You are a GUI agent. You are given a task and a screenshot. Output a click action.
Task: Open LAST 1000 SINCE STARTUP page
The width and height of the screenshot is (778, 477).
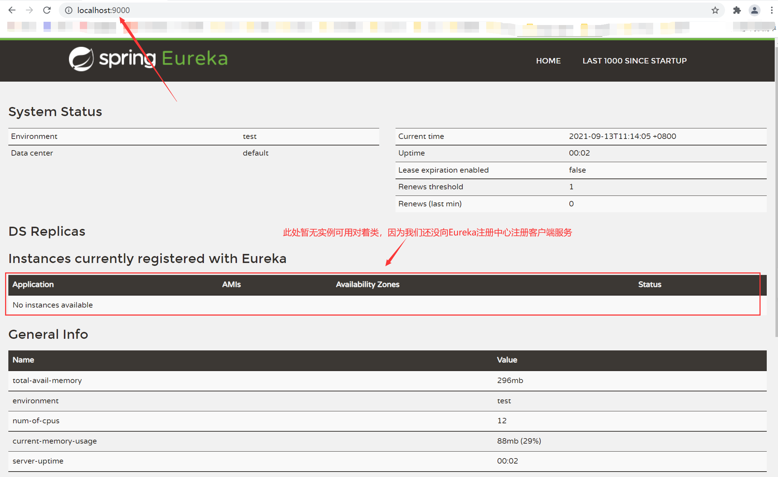coord(634,61)
